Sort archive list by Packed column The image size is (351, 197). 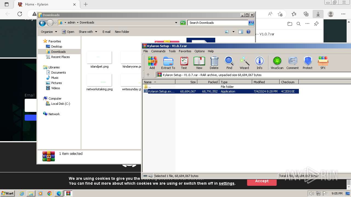click(208, 82)
